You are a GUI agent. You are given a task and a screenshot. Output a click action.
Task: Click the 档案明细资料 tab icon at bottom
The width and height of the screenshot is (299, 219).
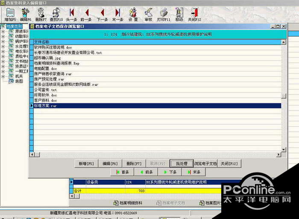(116, 203)
